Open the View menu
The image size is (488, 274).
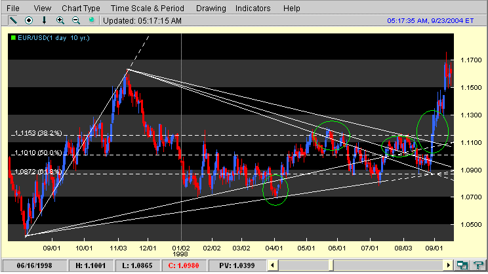[43, 8]
